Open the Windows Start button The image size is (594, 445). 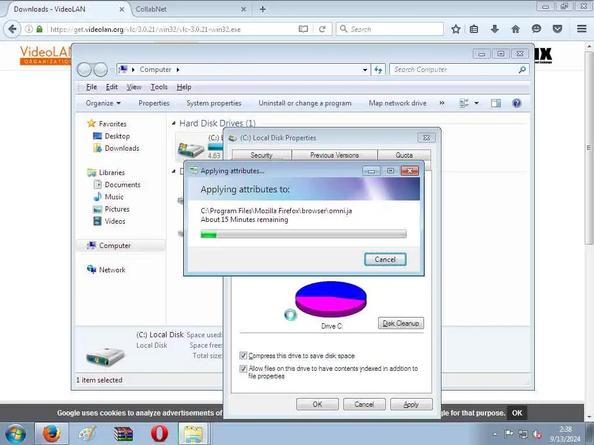(15, 433)
